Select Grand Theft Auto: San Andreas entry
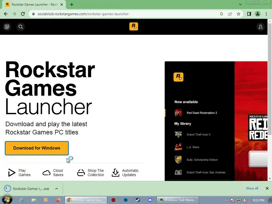Screen dimensions: 272x204 point(199,172)
